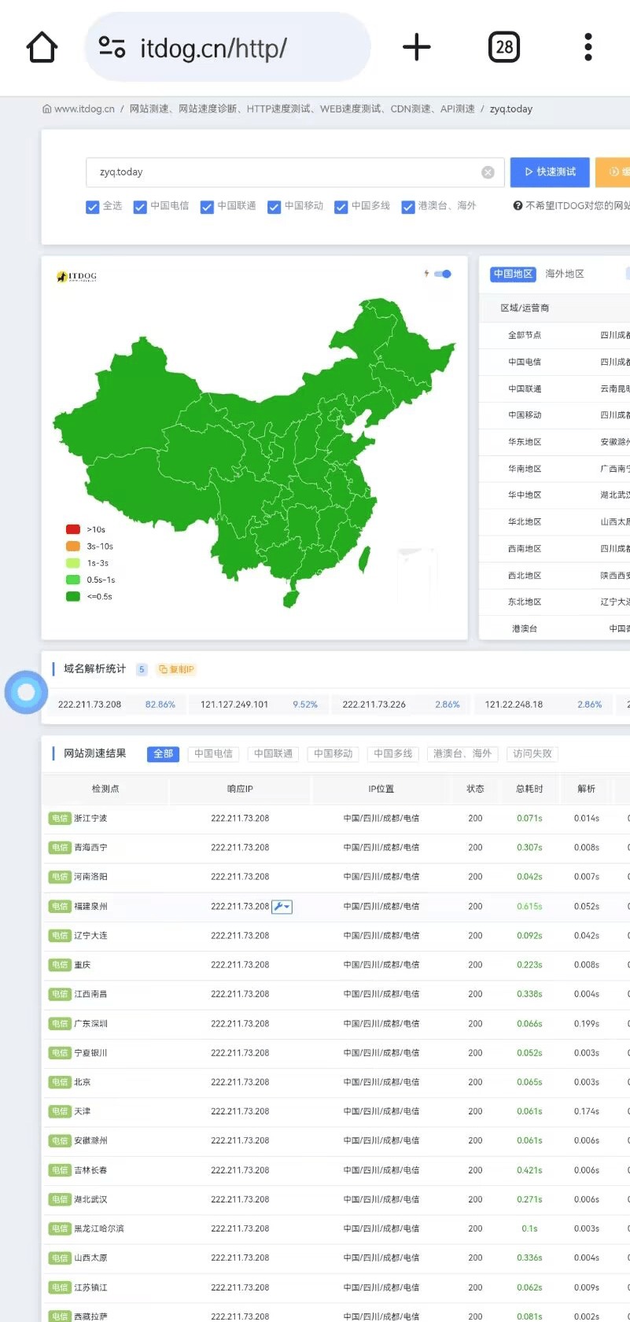Uncheck the 中国多线 checkbox
The image size is (630, 1322).
(341, 207)
